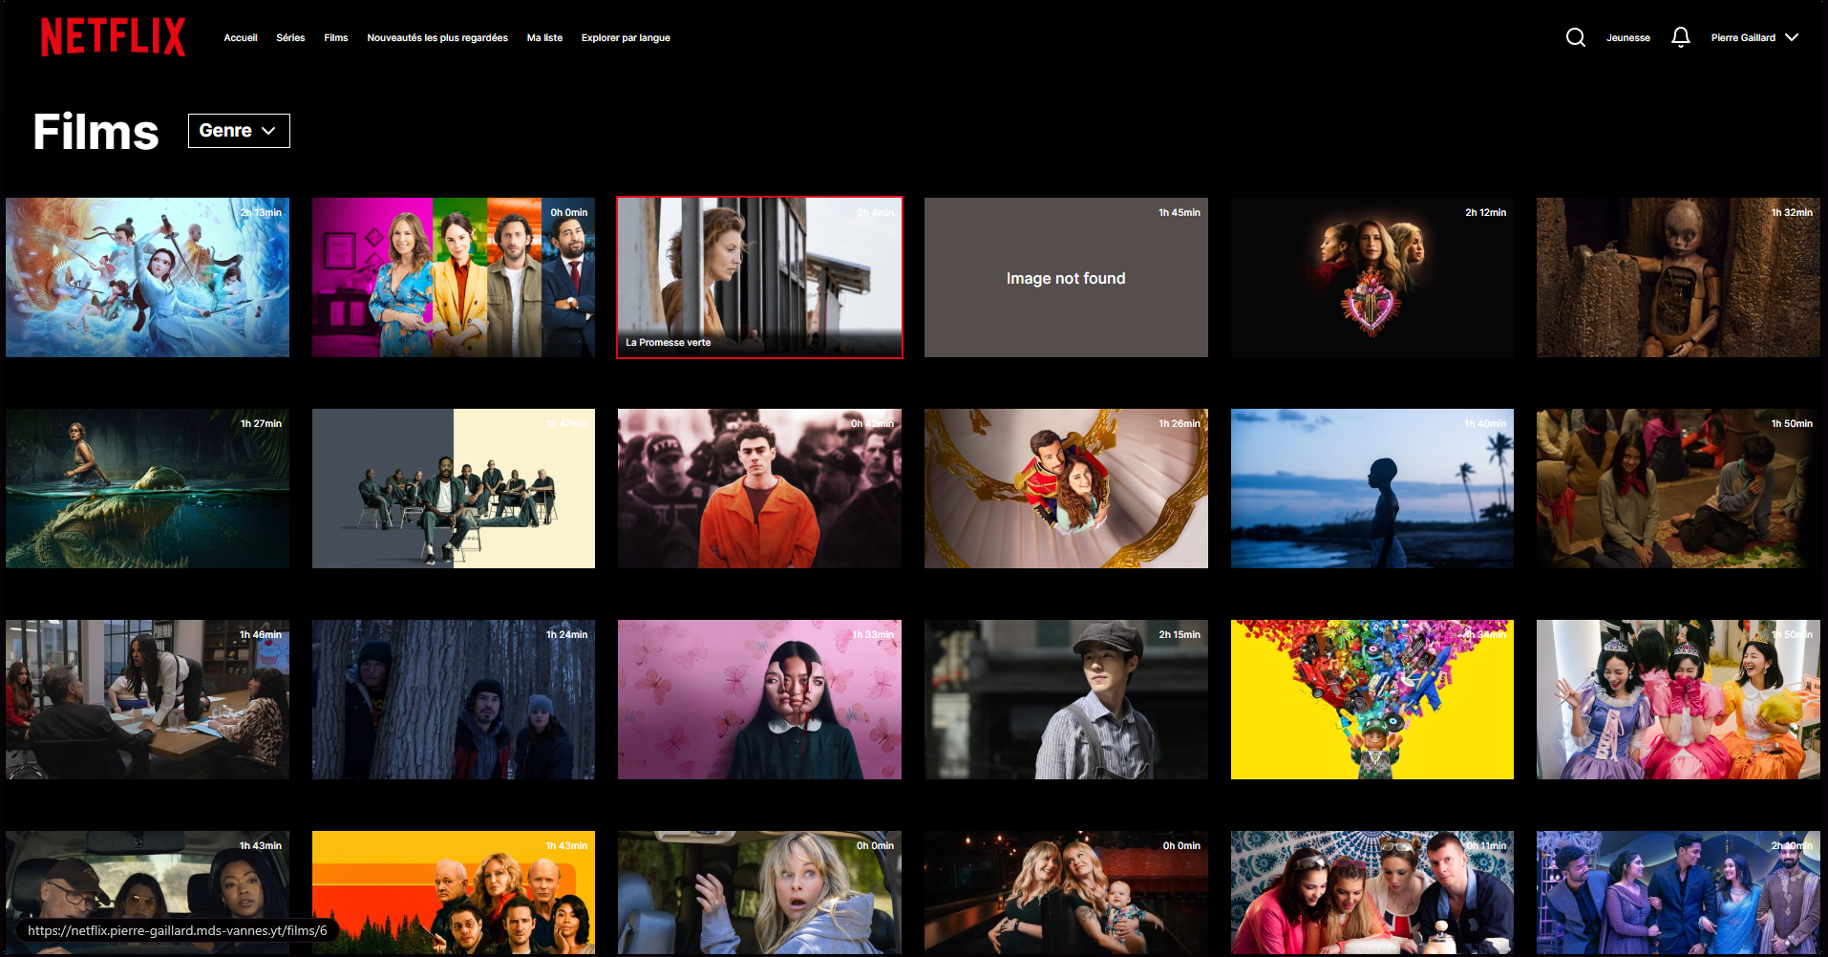Select Films in the navigation bar

tap(335, 38)
